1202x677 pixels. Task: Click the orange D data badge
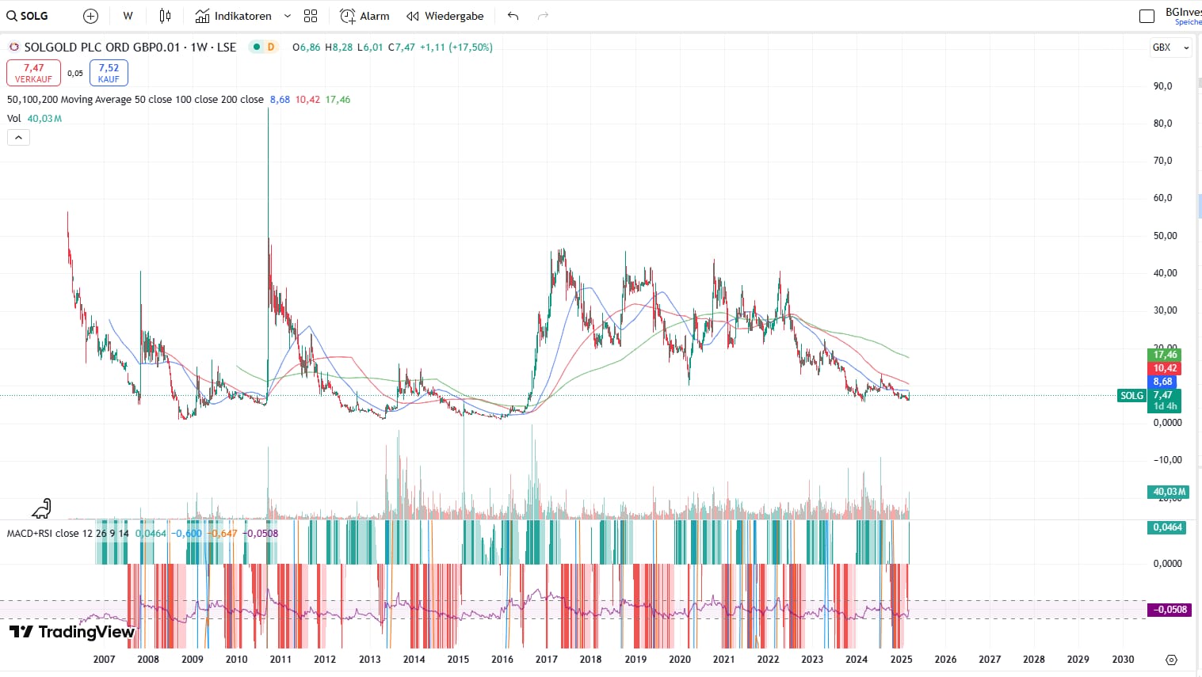coord(271,47)
